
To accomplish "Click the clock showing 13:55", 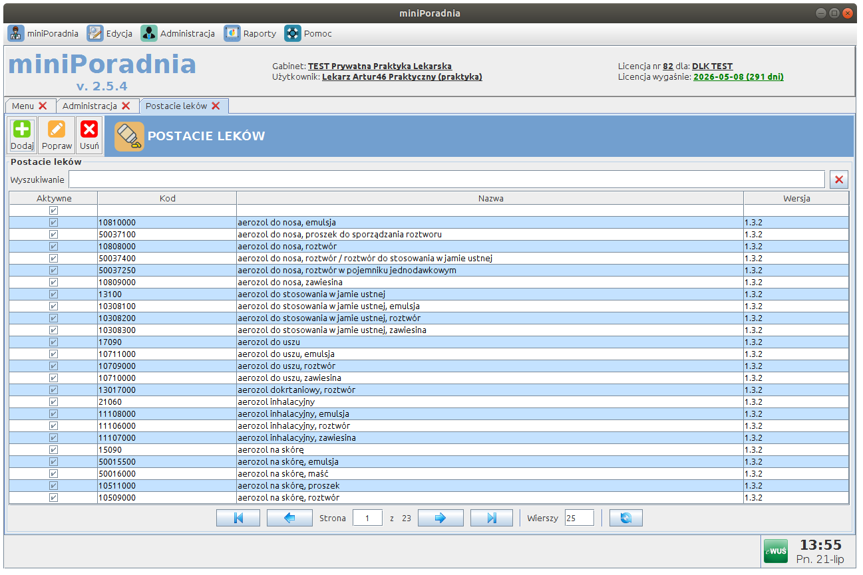I will click(820, 545).
